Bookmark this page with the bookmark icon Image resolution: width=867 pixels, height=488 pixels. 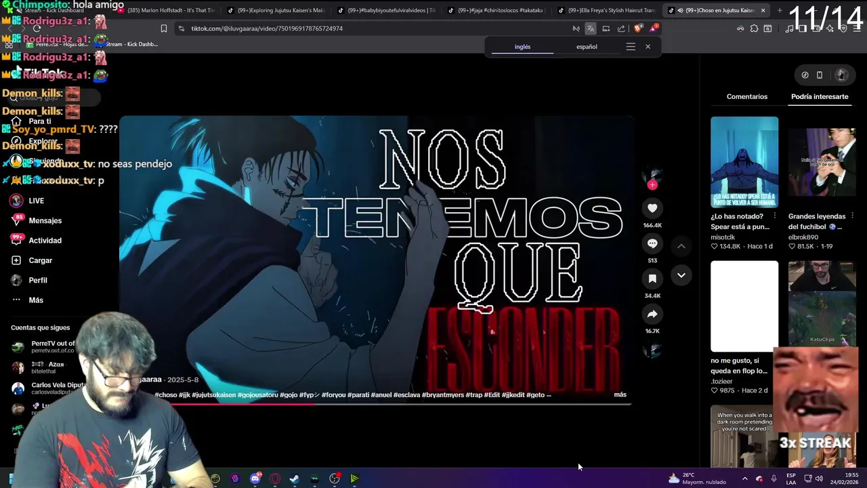point(163,28)
